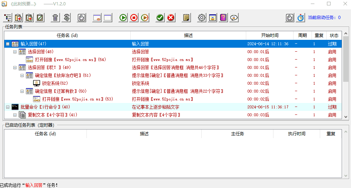The height and width of the screenshot is (188, 351).
Task: Click the refresh icon beside the shredder
Action: 82,18
